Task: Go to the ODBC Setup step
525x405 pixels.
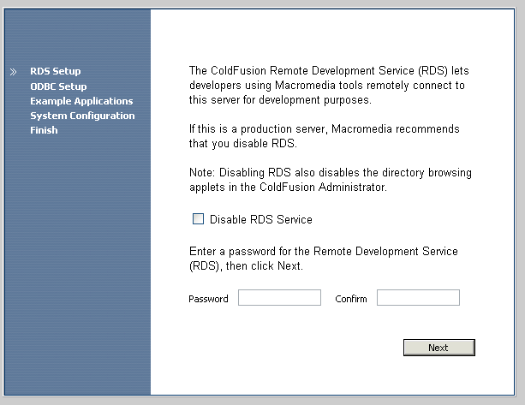Action: 58,86
